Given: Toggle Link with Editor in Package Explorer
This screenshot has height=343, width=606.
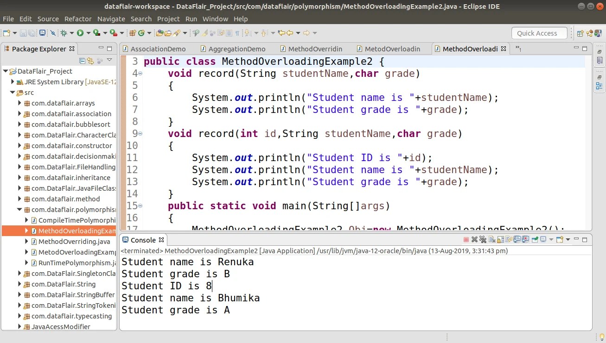Looking at the screenshot, I should tap(90, 60).
